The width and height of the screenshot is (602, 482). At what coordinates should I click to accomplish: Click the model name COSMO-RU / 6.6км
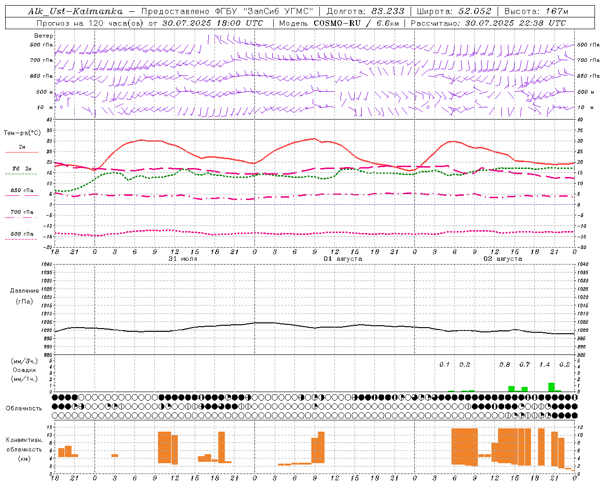click(356, 23)
